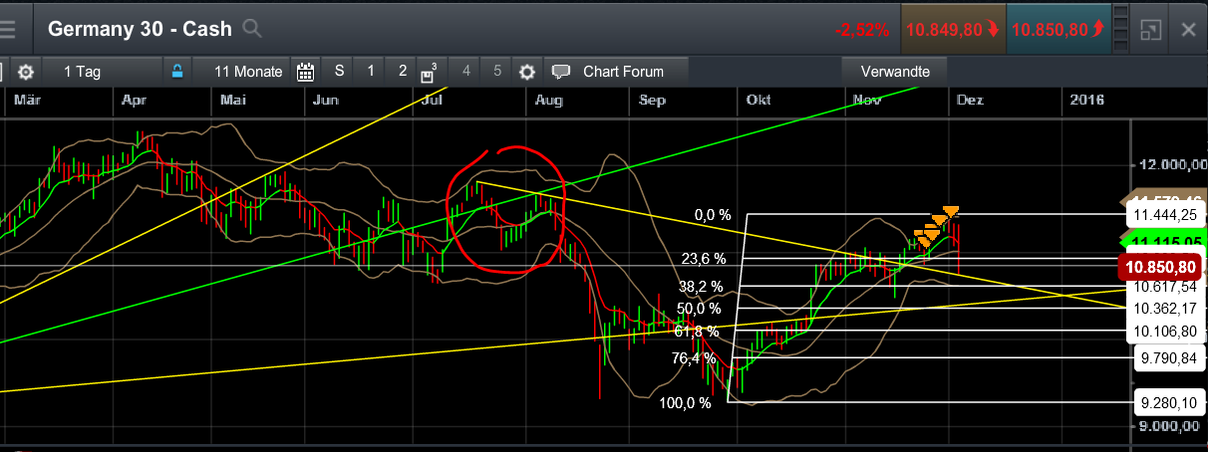Load saved chart template 3
Screen dimensions: 1208x452
click(x=431, y=72)
